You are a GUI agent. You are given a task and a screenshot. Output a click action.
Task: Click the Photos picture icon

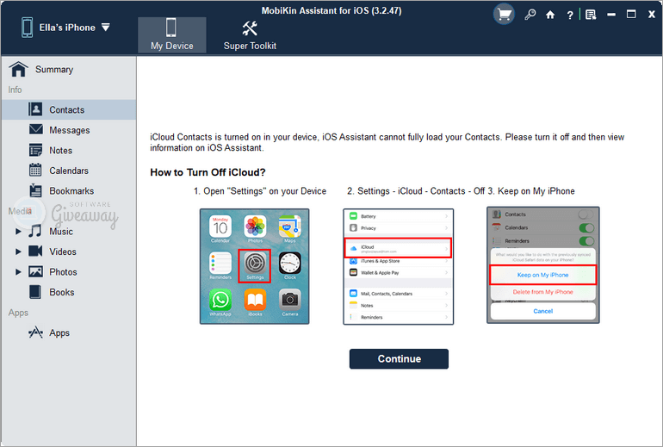click(35, 271)
